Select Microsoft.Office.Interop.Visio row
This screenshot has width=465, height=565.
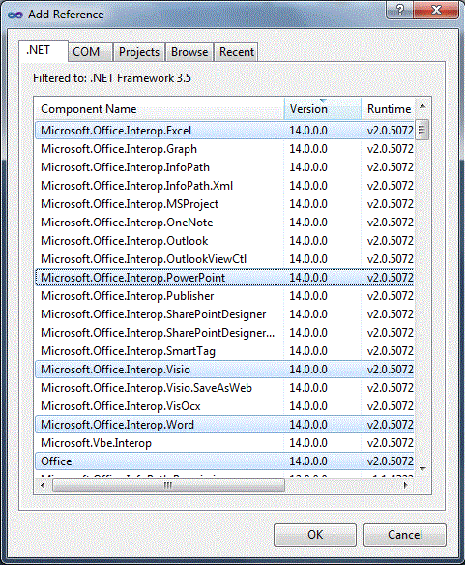point(224,370)
